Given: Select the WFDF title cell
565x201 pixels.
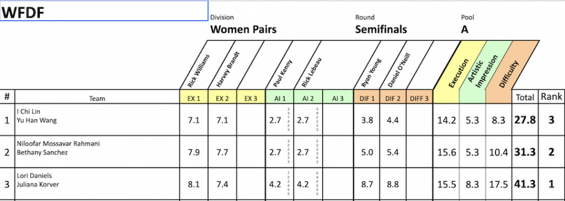Looking at the screenshot, I should tap(104, 11).
